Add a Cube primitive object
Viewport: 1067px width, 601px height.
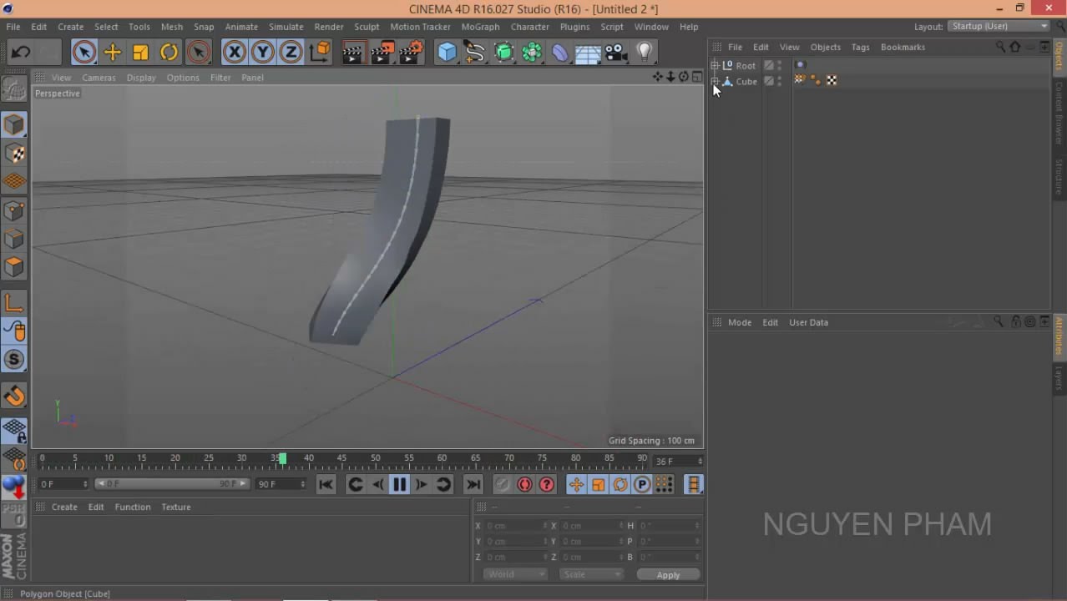[x=448, y=53]
